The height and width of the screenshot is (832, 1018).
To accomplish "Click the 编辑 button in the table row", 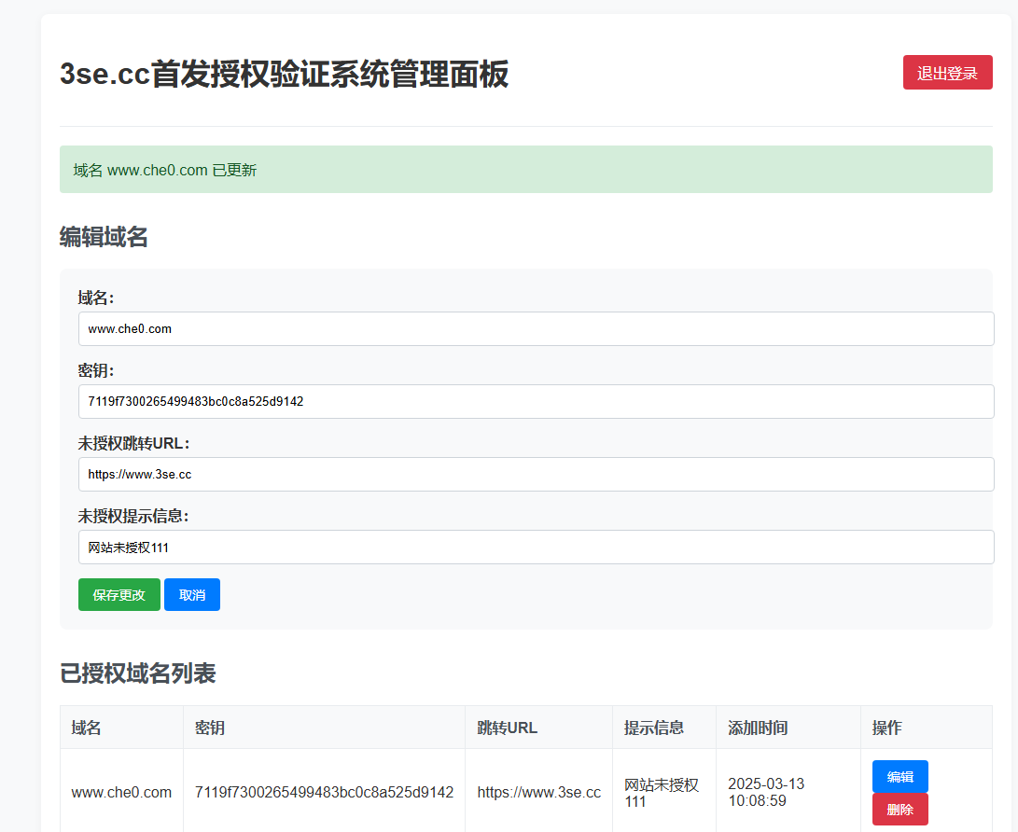I will [899, 776].
